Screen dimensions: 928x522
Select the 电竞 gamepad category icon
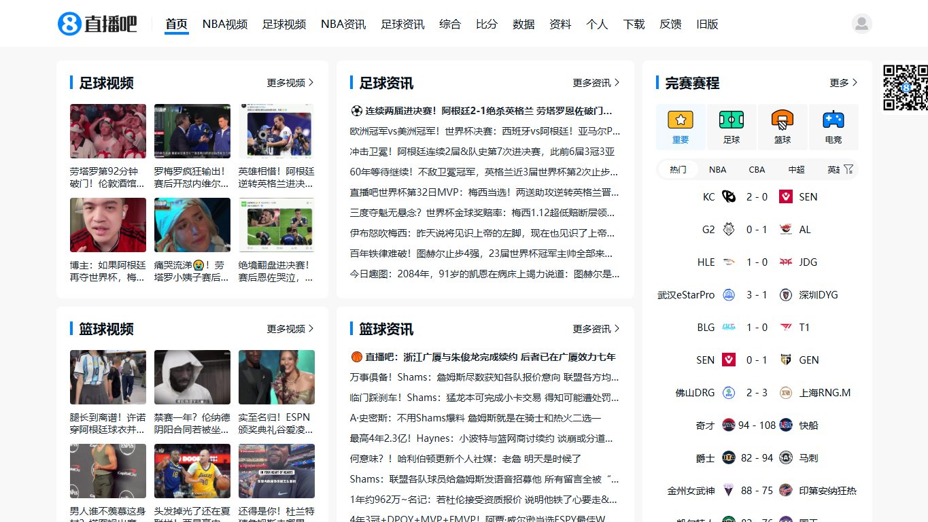[834, 120]
